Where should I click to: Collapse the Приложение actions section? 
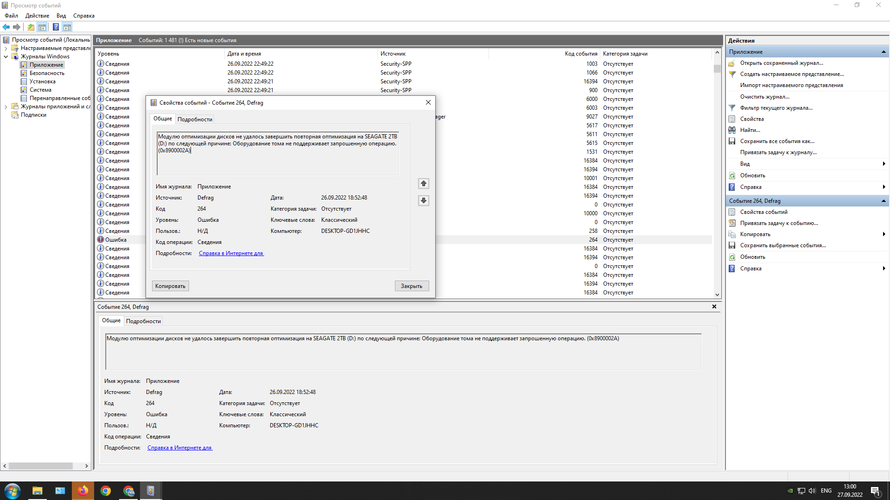[884, 52]
